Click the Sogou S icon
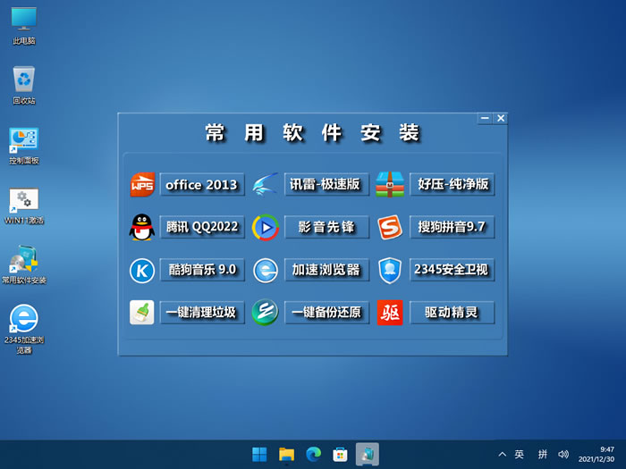This screenshot has width=626, height=469. [390, 227]
